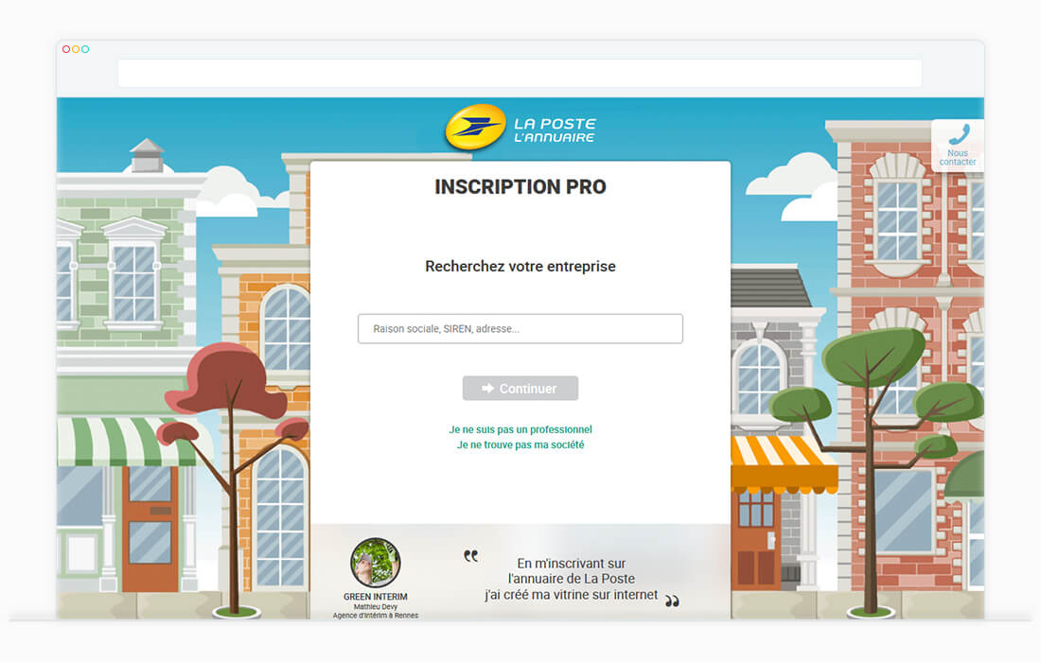Click the testimonial text about La Poste annuaire

[x=571, y=579]
